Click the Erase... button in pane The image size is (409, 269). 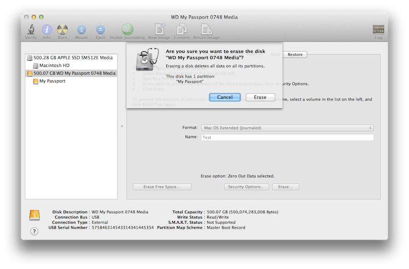[286, 187]
